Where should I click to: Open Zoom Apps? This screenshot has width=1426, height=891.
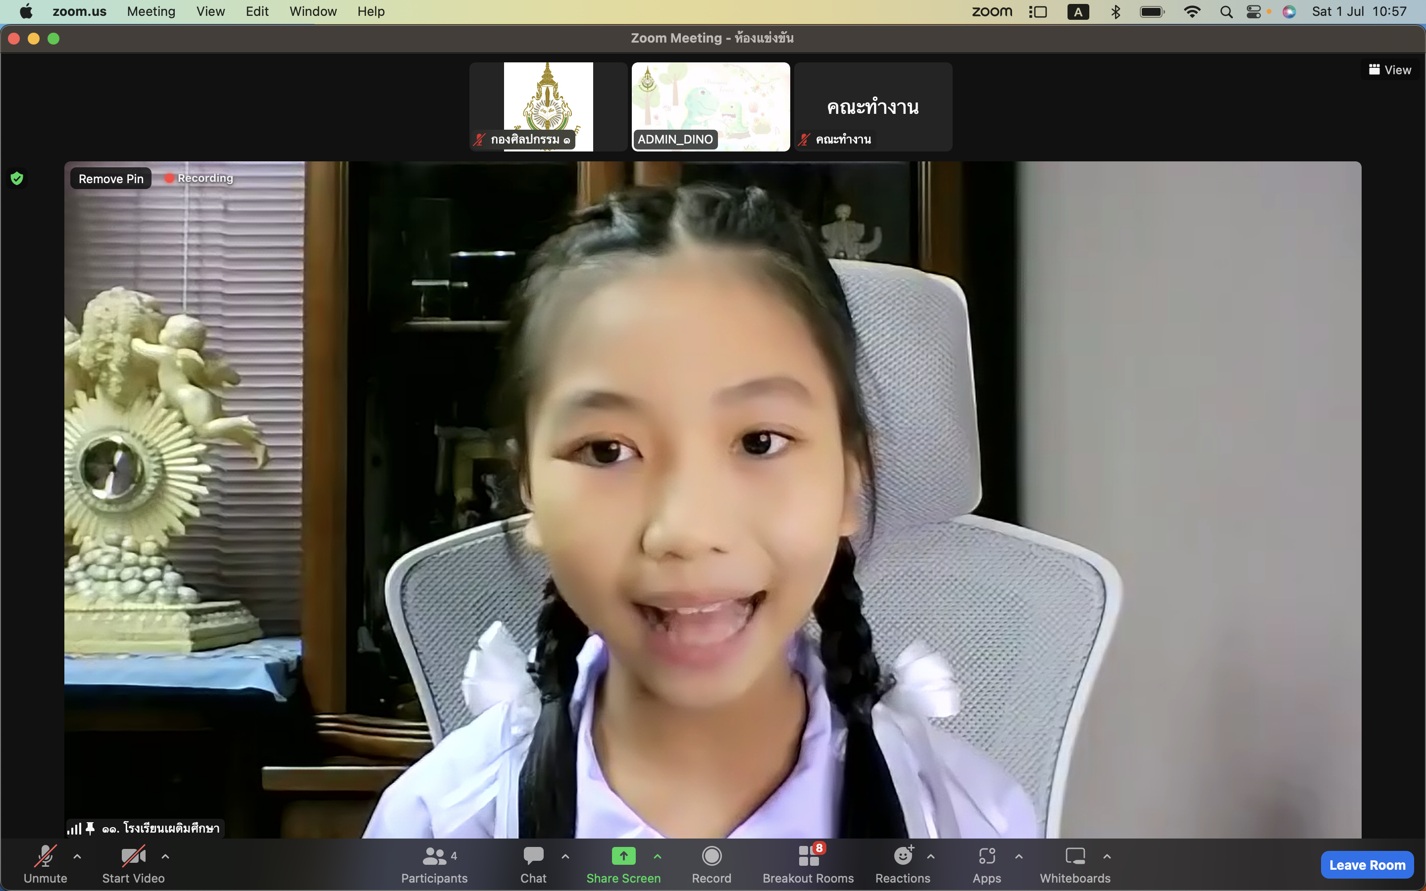987,864
